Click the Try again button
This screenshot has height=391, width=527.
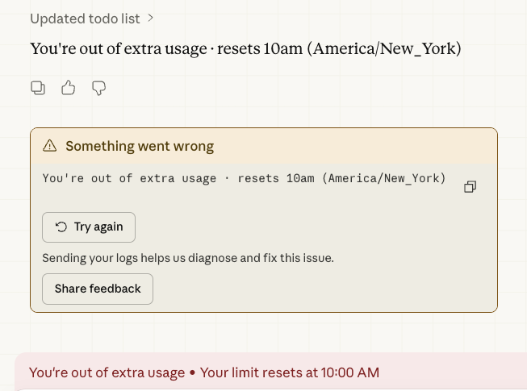tap(89, 227)
